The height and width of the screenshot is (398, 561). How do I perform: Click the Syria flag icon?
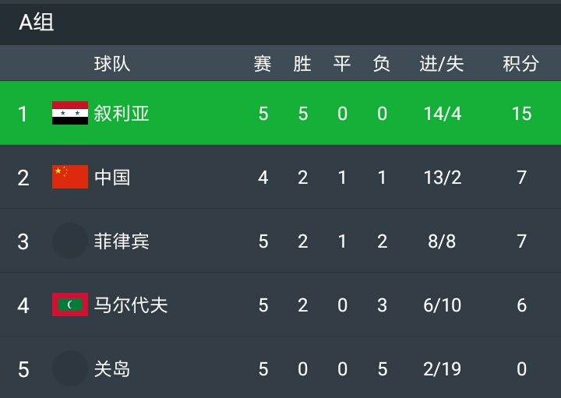70,114
